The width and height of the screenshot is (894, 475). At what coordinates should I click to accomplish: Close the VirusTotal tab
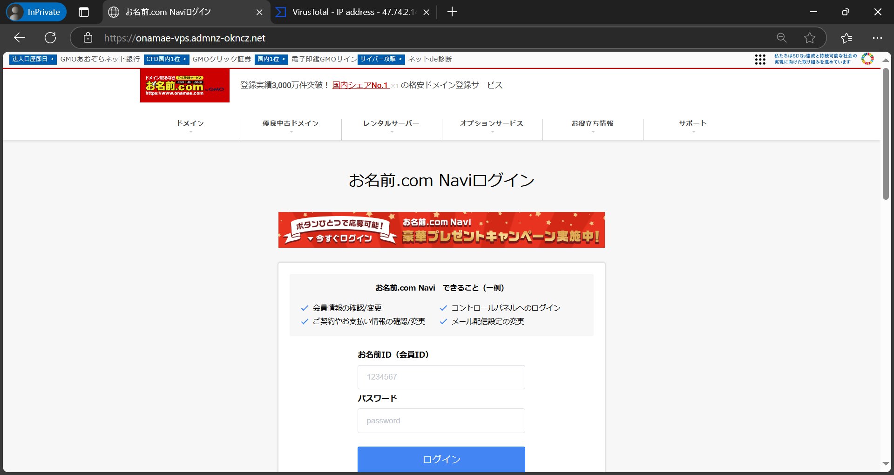click(x=426, y=13)
